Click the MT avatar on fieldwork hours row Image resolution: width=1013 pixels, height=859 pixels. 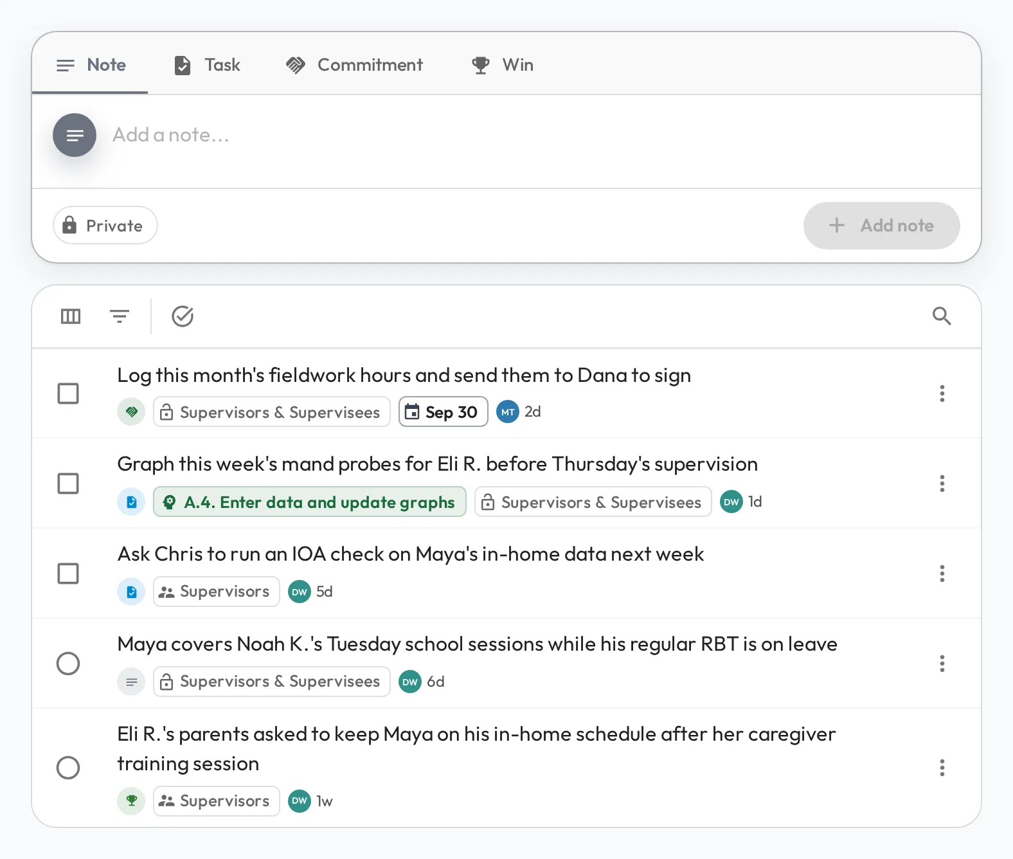pyautogui.click(x=508, y=411)
